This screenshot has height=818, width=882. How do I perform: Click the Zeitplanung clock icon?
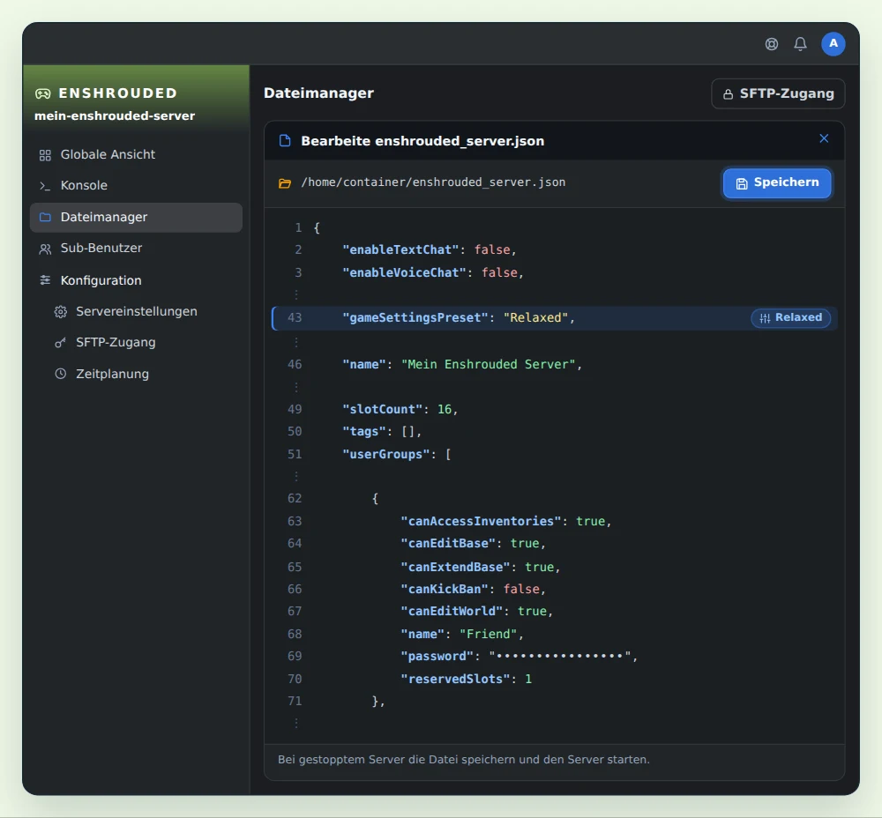[x=61, y=374]
